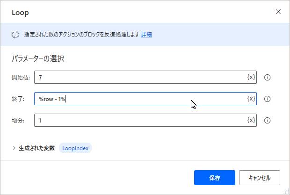This screenshot has height=195, width=290.
Task: Open the 詳細 link
Action: (146, 35)
